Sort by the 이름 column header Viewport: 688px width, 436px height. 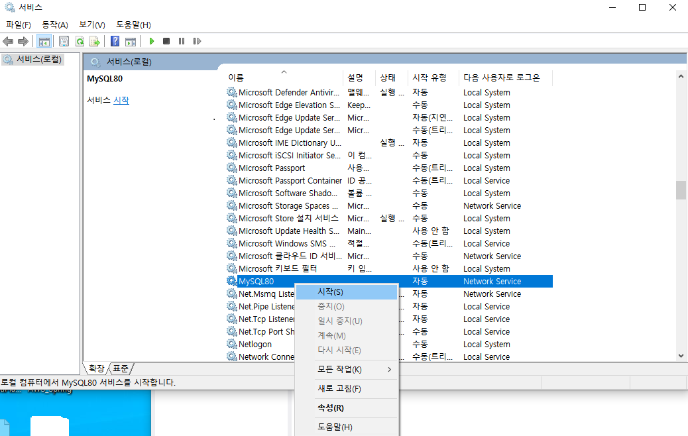pyautogui.click(x=284, y=78)
